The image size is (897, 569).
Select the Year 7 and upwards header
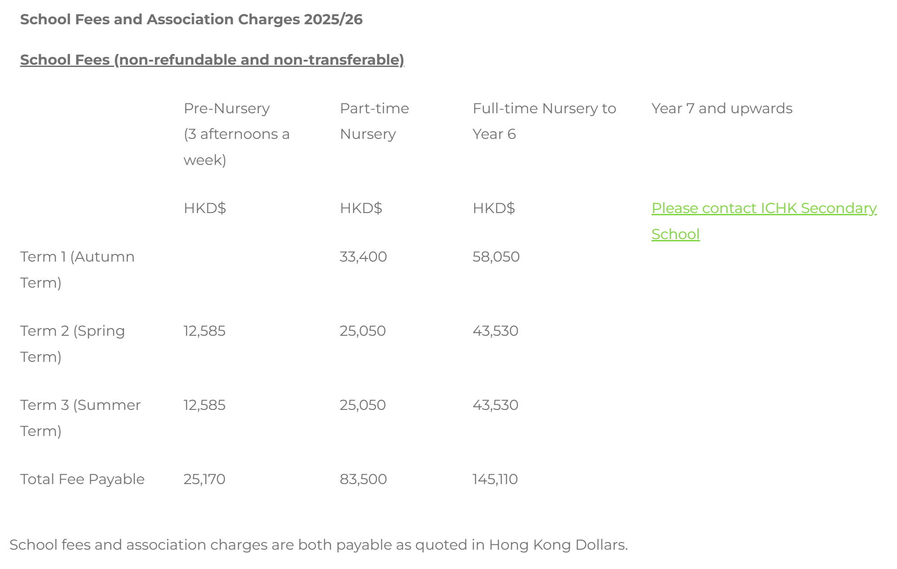pos(722,108)
